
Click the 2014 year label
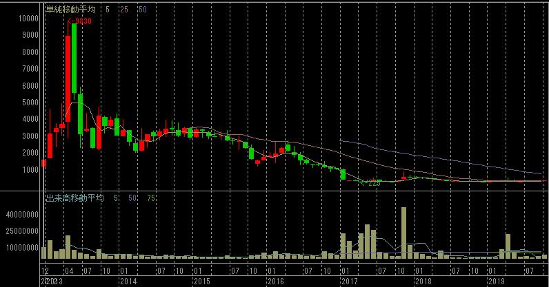pyautogui.click(x=128, y=281)
